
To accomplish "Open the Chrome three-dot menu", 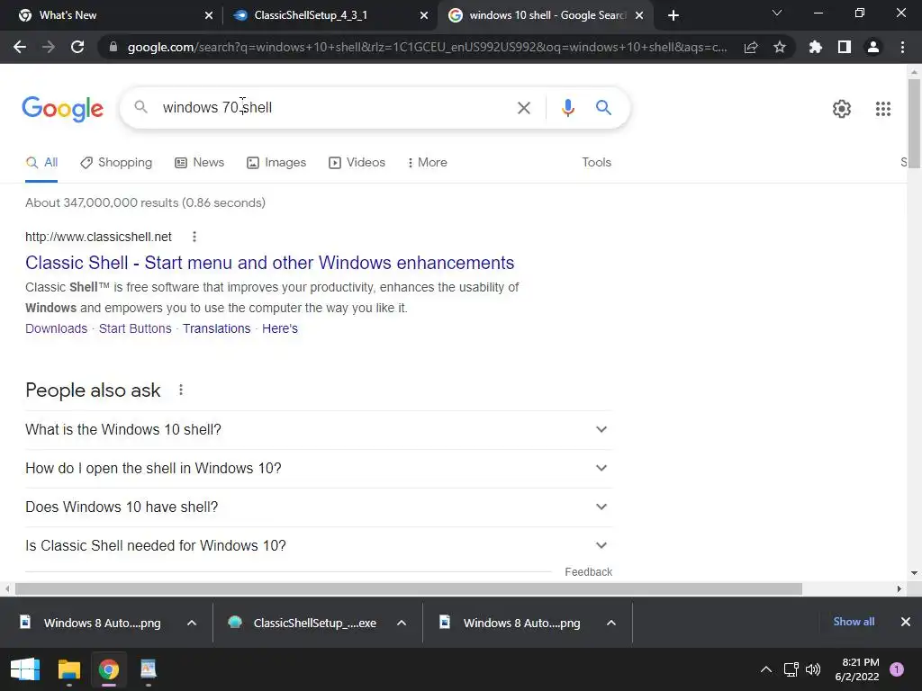I will (902, 47).
